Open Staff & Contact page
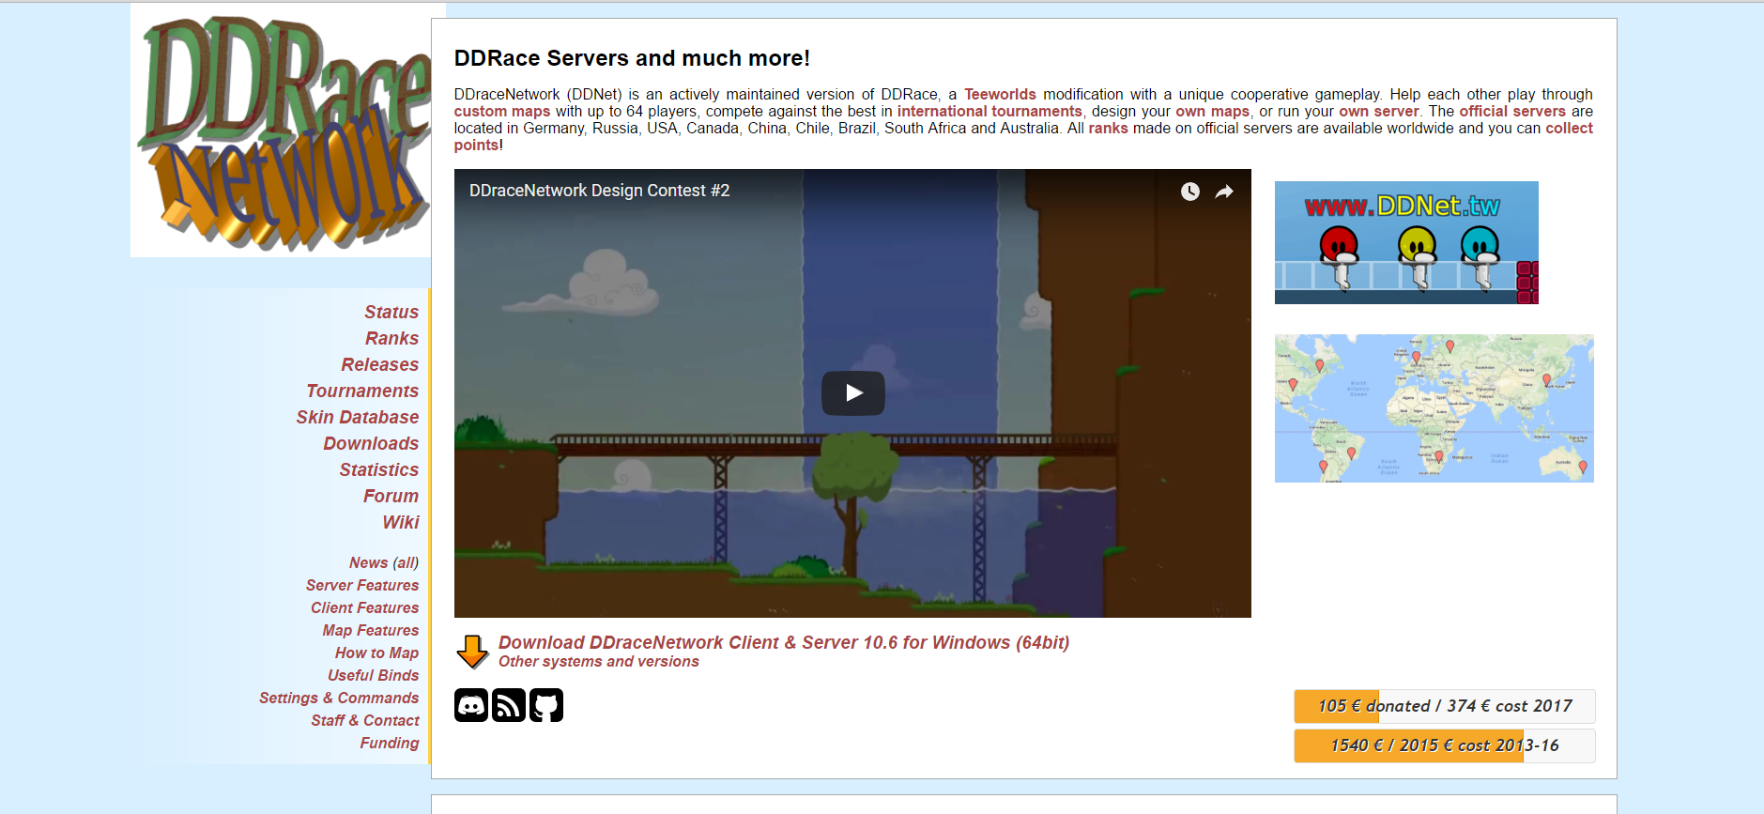 [x=365, y=720]
